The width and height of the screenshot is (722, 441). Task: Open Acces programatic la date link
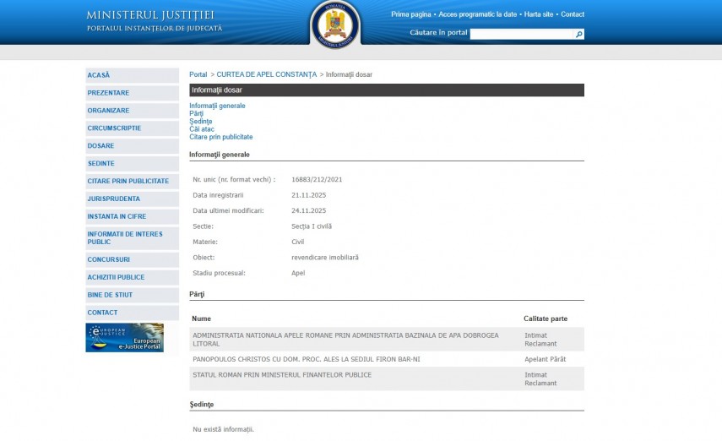[x=478, y=14]
